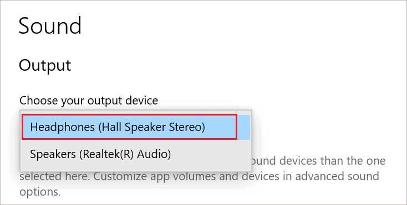Screen dimensions: 407x205
Task: Click the 'Choose your output device' label
Action: point(89,101)
